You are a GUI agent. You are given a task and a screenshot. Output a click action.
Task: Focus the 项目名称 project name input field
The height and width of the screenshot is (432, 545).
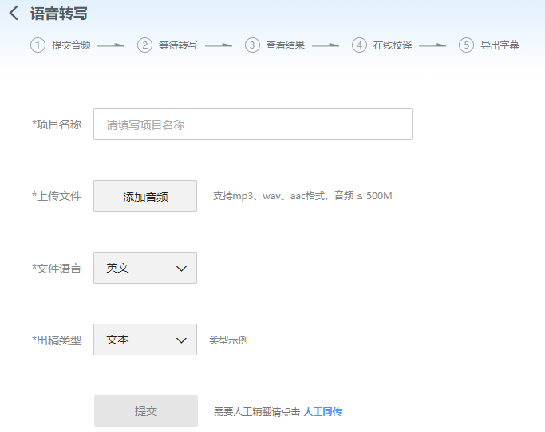(x=253, y=124)
